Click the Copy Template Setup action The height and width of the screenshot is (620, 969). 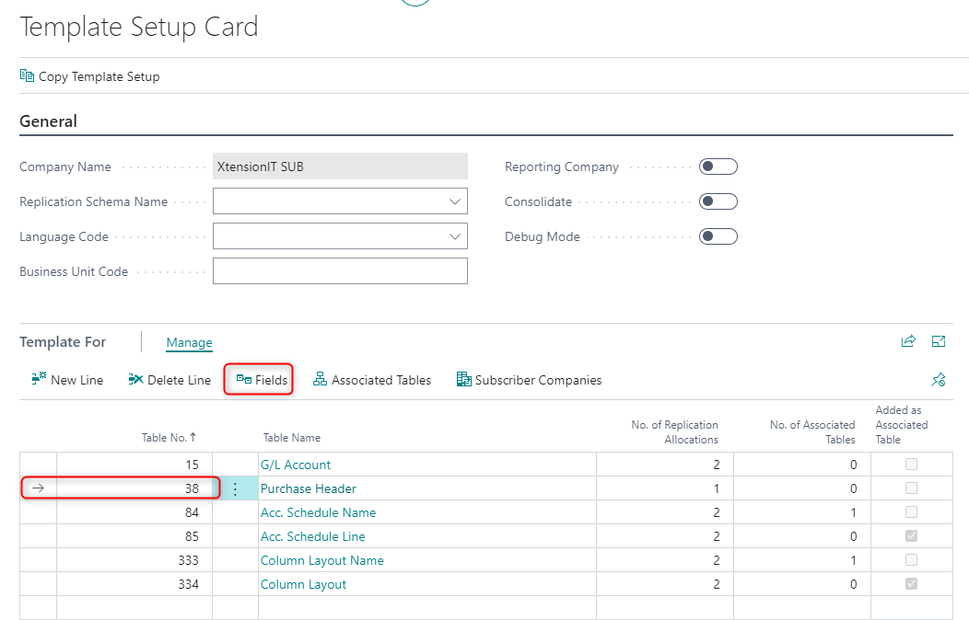pos(89,76)
